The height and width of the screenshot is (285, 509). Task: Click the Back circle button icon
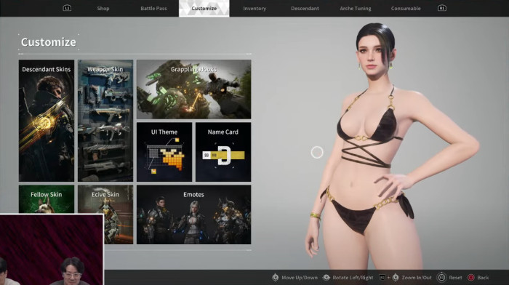coord(470,278)
